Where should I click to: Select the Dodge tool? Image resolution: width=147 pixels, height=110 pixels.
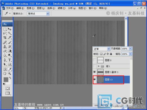tap(10, 55)
